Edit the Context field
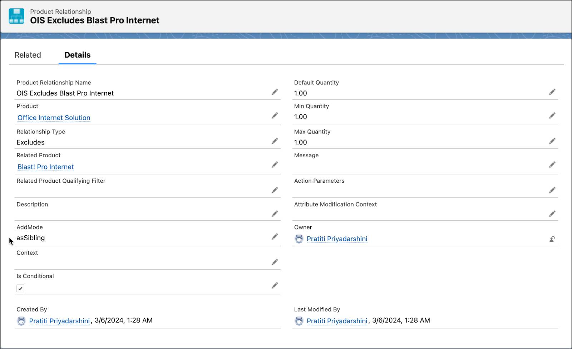This screenshot has width=572, height=349. 275,262
